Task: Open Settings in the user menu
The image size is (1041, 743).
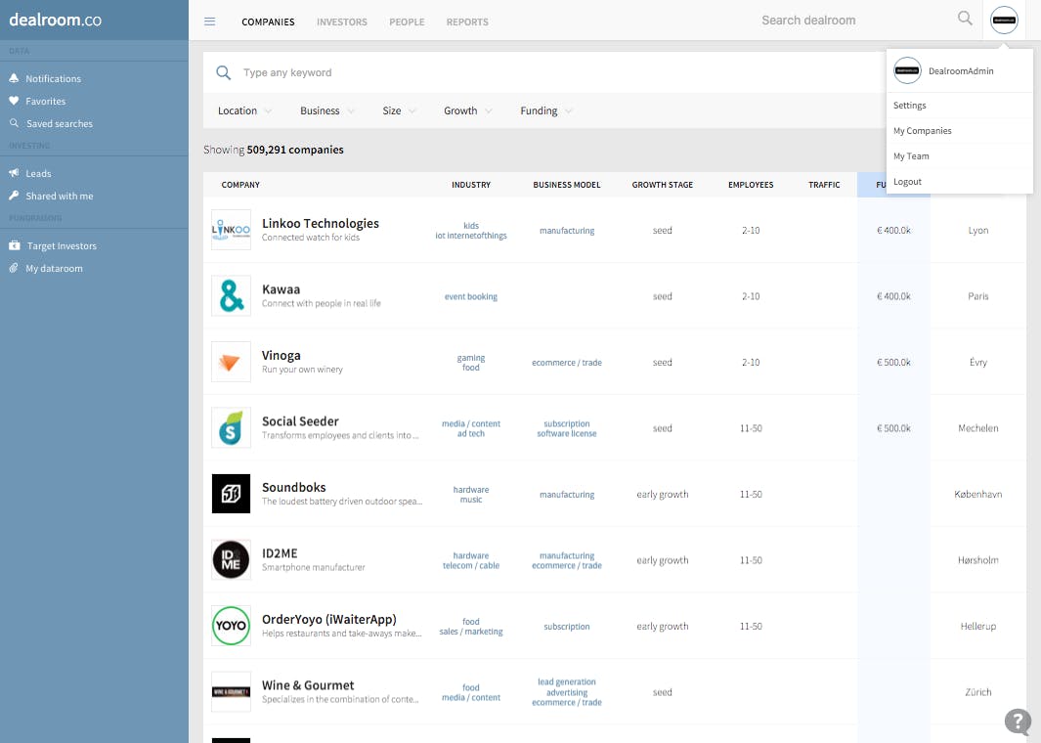Action: click(909, 105)
